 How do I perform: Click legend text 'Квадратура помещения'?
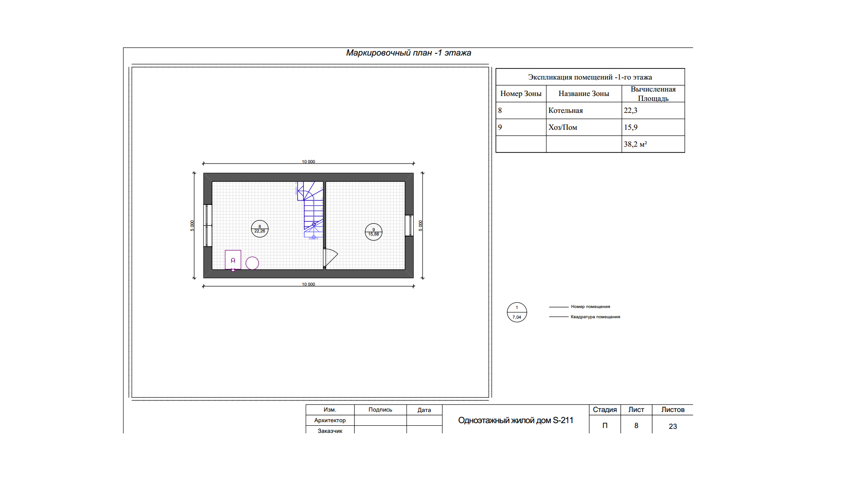[595, 317]
